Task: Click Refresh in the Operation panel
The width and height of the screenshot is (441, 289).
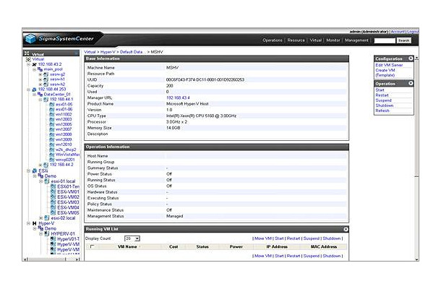Action: [382, 111]
